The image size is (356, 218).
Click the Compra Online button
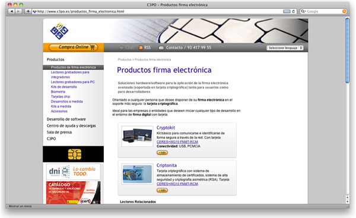(74, 47)
